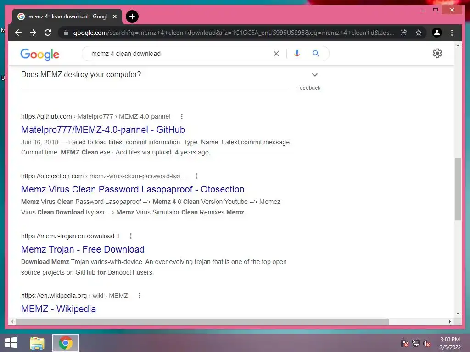
Task: Send feedback via the Feedback link
Action: [308, 88]
